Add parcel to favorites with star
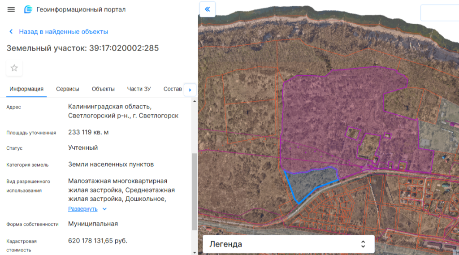Viewport: 459px width, 255px height. tap(14, 68)
